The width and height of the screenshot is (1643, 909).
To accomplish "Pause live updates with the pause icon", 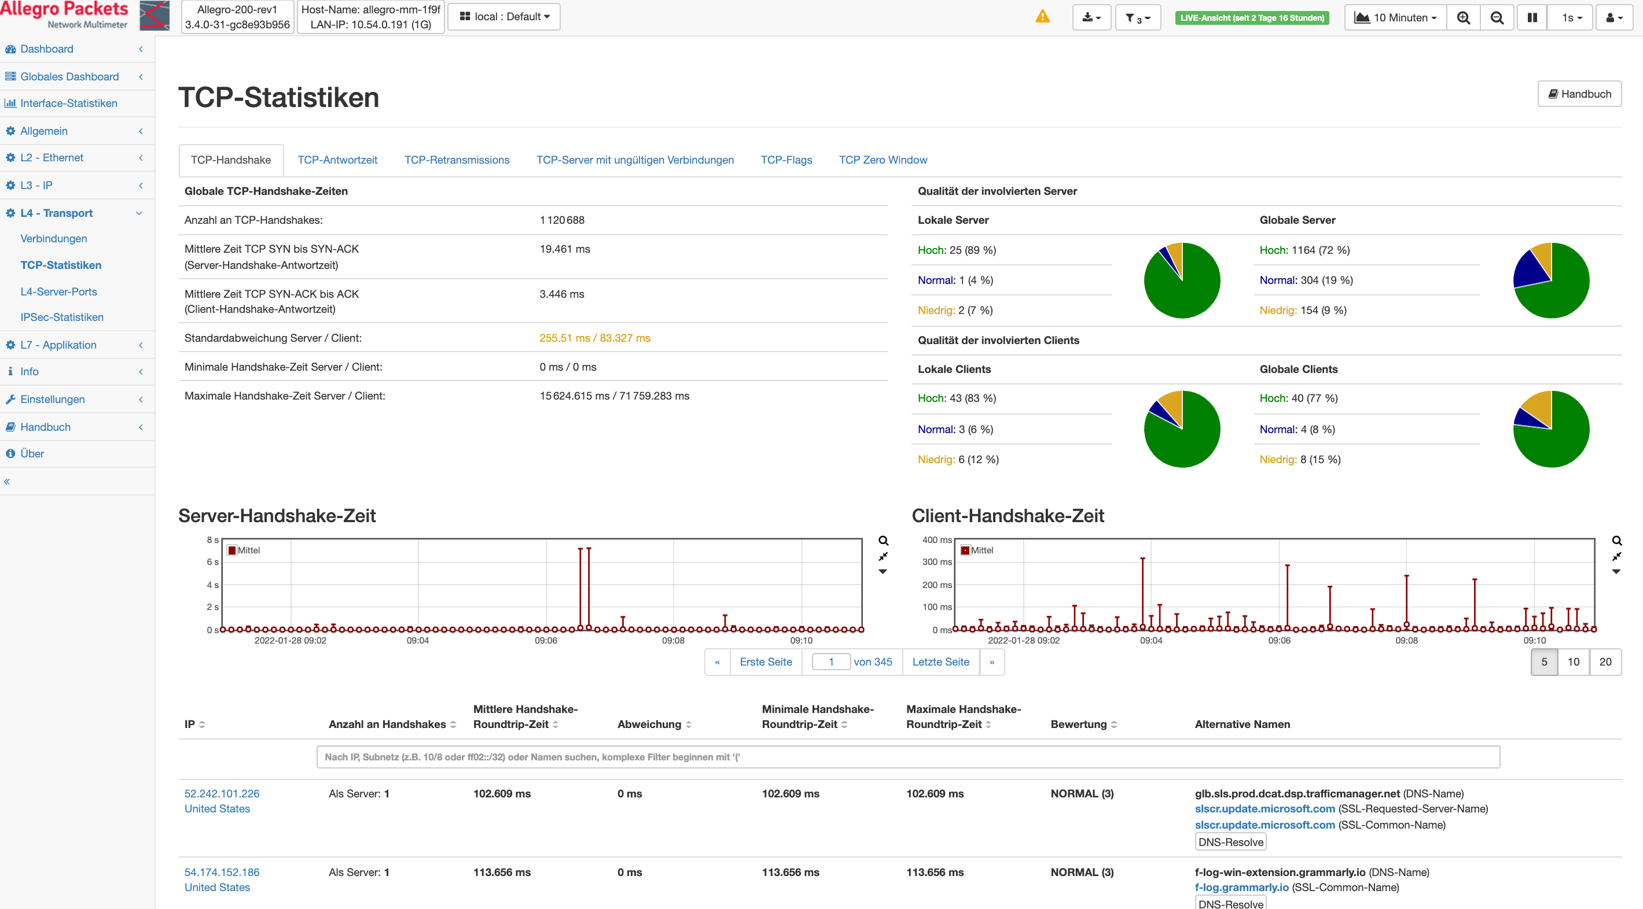I will pos(1531,17).
